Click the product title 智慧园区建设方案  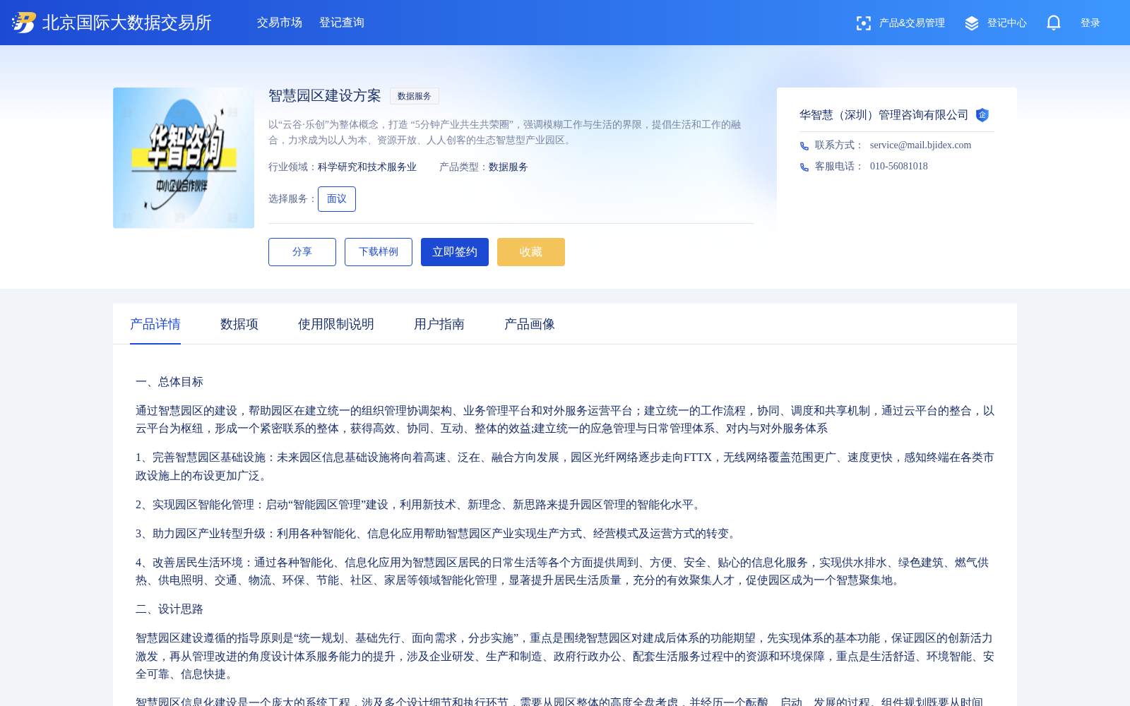[325, 96]
